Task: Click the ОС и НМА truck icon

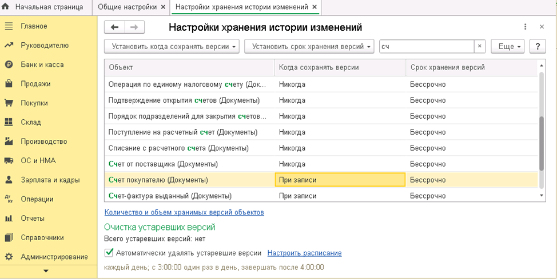Action: 9,160
